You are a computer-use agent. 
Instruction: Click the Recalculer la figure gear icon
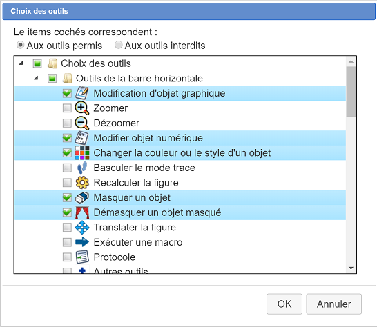pos(82,183)
